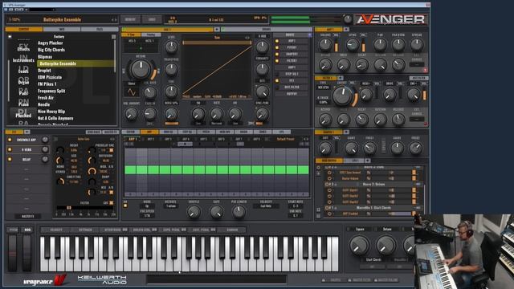Click the Master Filter lock icon

[x=349, y=280]
